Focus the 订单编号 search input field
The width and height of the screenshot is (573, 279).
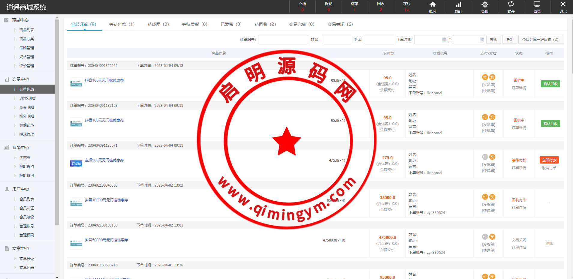[x=283, y=40]
